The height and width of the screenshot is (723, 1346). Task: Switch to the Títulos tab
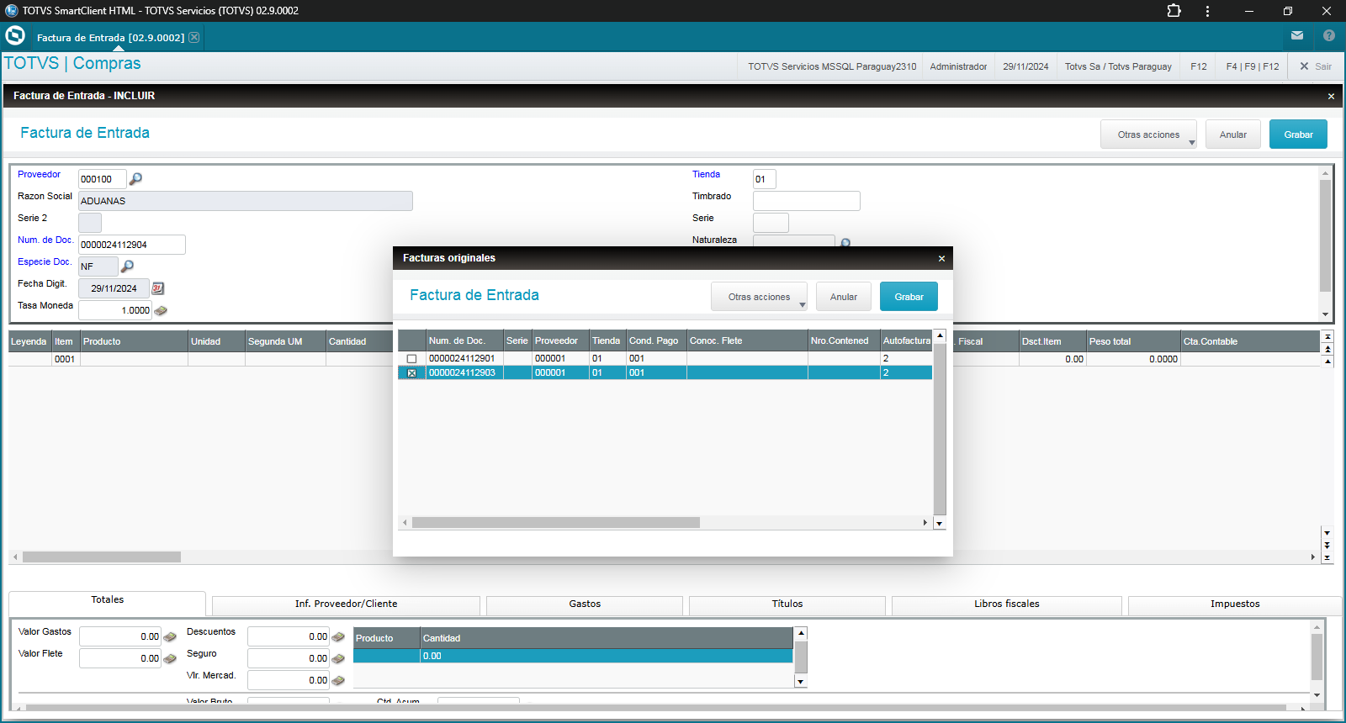(x=787, y=604)
